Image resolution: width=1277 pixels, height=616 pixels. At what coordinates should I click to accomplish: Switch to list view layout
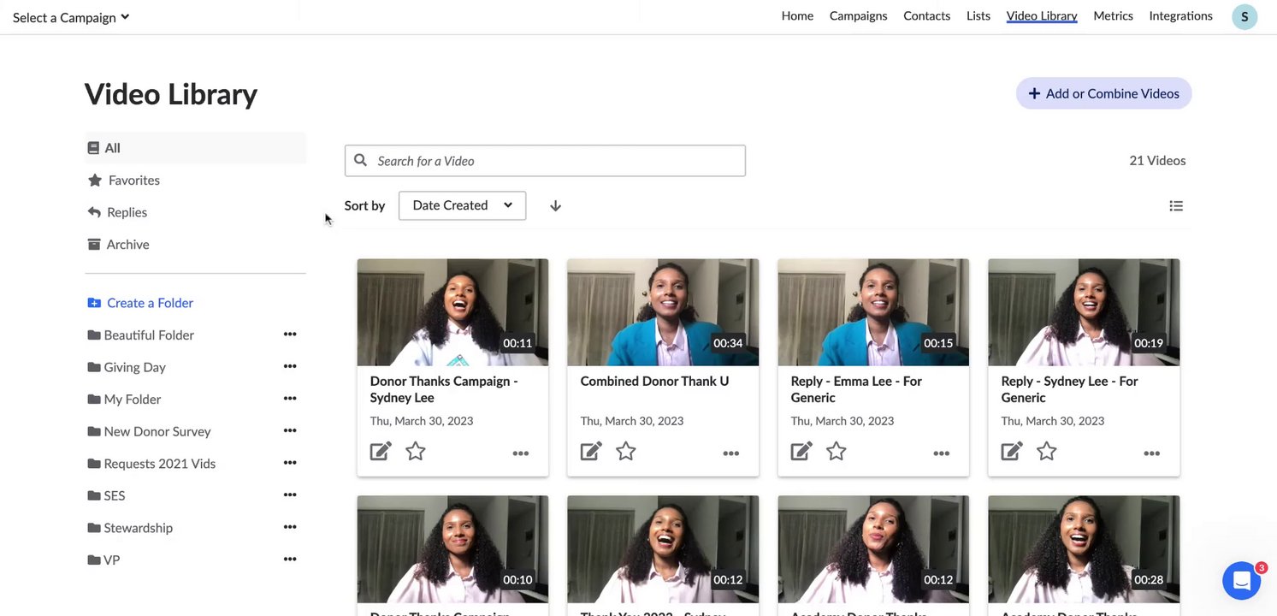[x=1176, y=205]
